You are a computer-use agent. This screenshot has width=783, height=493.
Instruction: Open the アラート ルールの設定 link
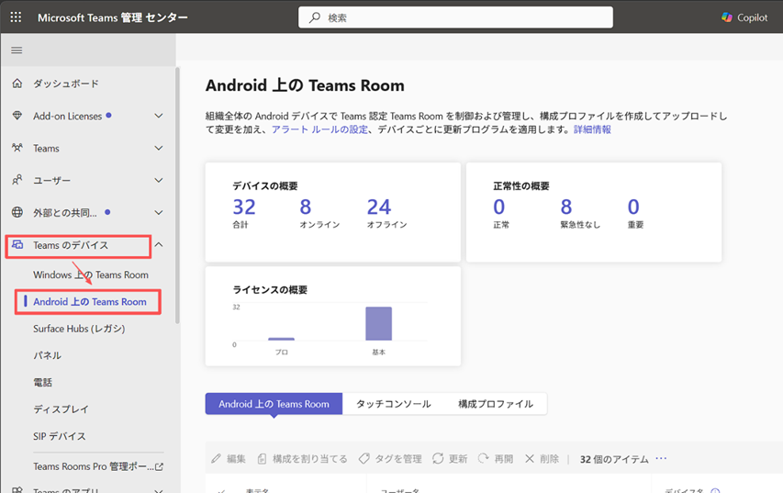coord(319,129)
